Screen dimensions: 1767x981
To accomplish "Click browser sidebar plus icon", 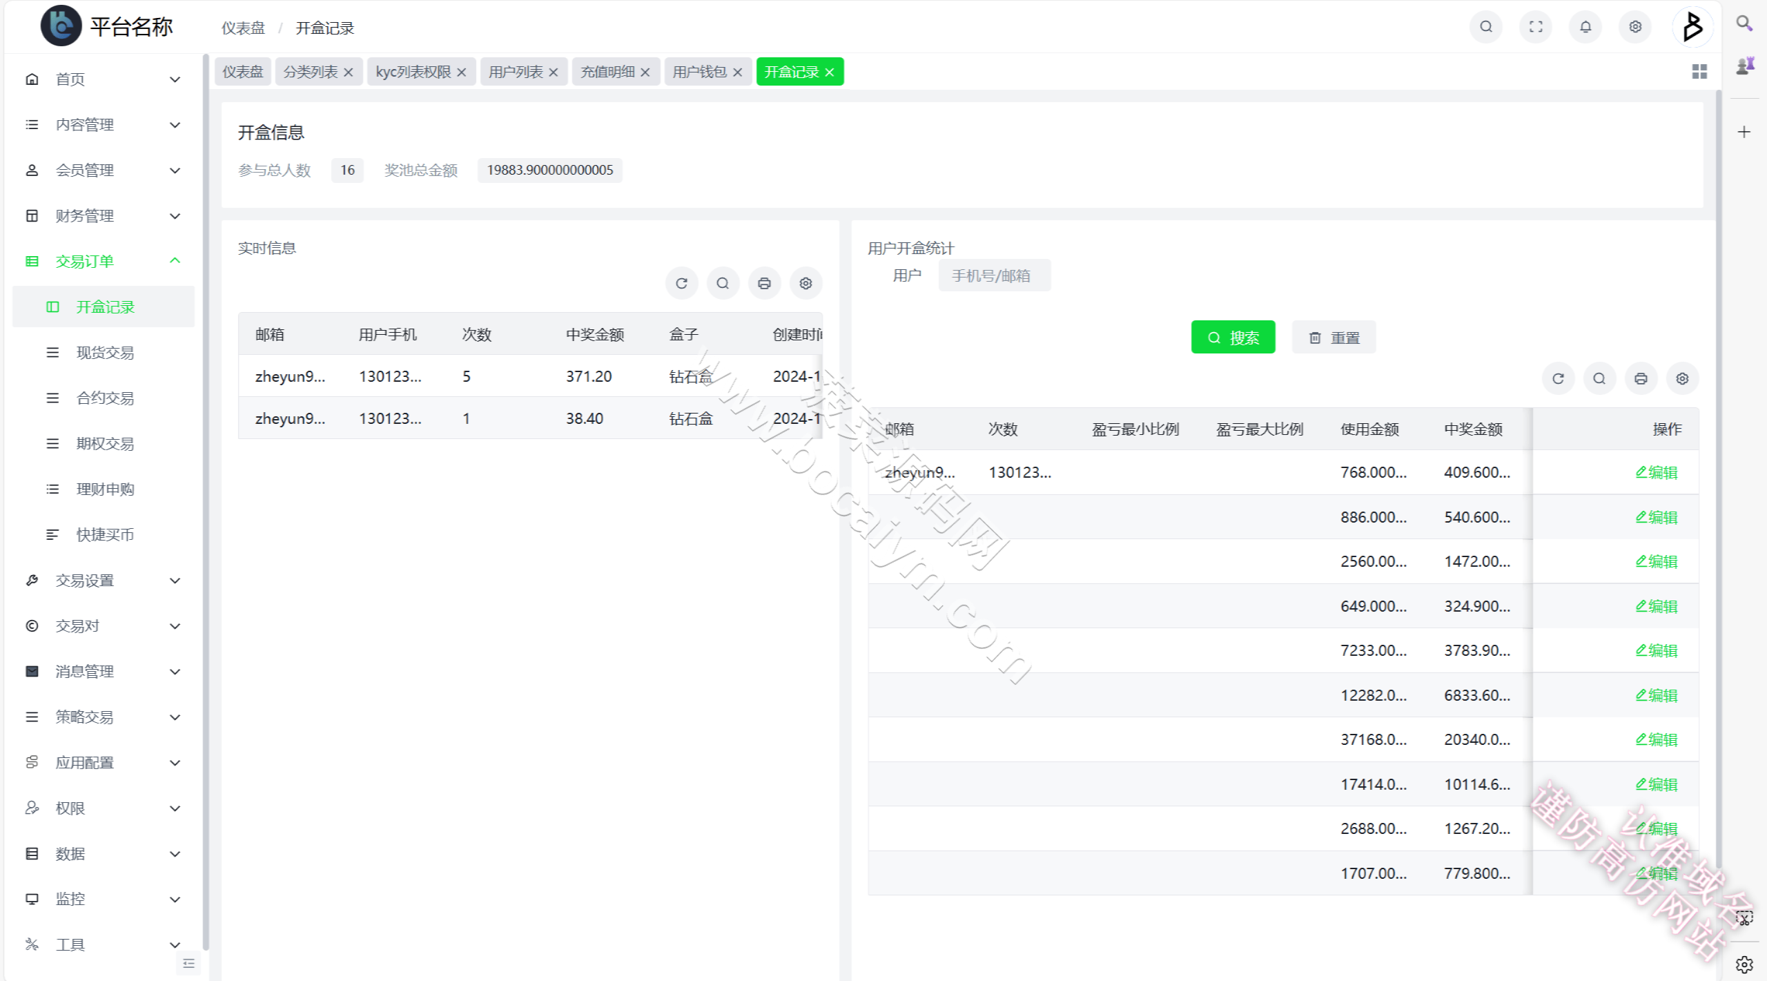I will click(1744, 132).
